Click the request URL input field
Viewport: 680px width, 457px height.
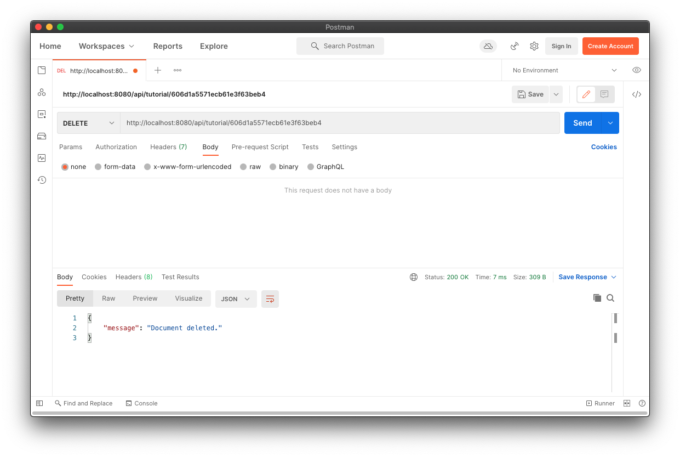340,123
